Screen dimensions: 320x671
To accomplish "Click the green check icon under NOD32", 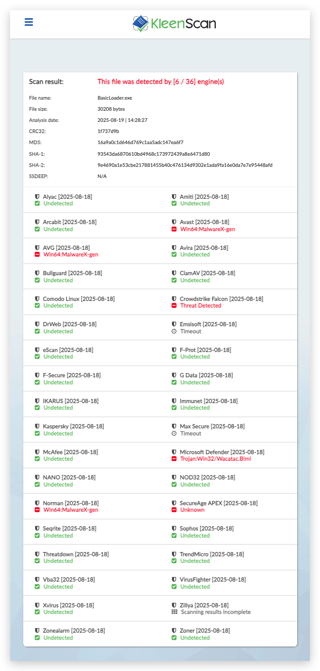I will pos(174,484).
